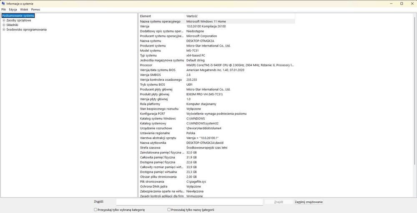Open the Plik menu
417x213 pixels.
(x=3, y=10)
